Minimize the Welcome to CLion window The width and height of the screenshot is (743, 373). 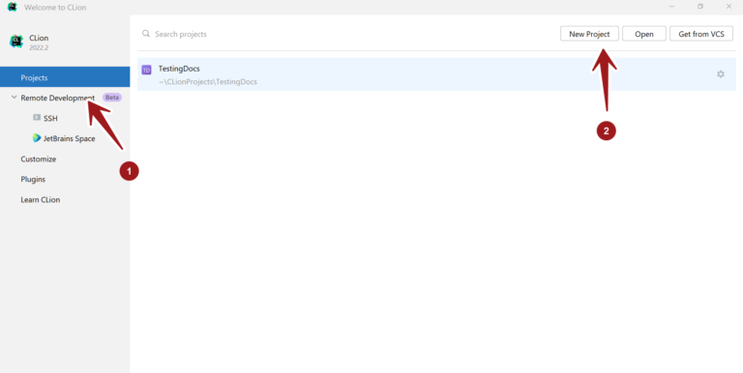click(672, 7)
